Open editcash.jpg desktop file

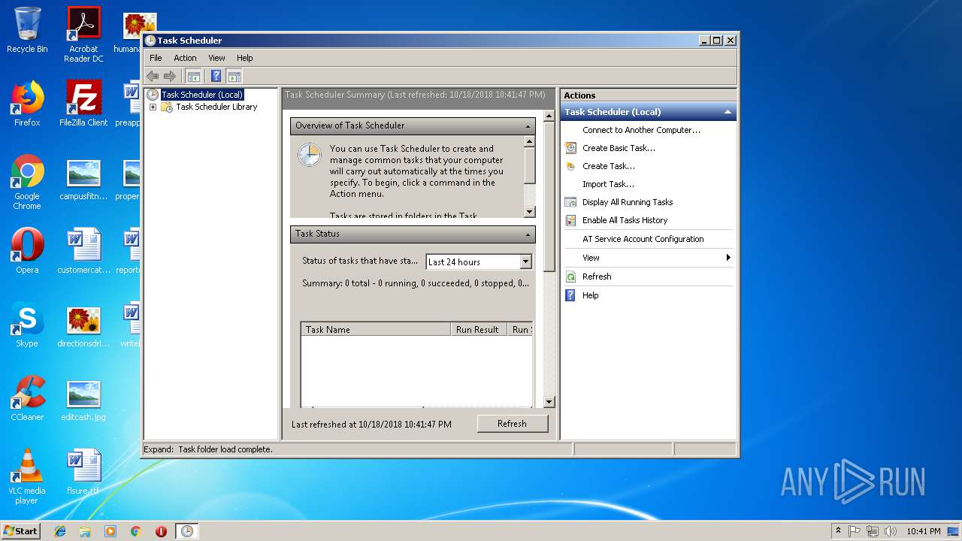click(x=83, y=398)
